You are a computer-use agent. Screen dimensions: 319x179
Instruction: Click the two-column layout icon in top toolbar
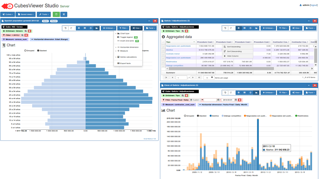(x=56, y=14)
